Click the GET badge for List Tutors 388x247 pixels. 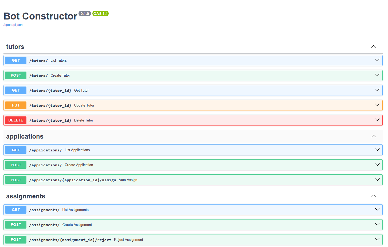click(16, 61)
